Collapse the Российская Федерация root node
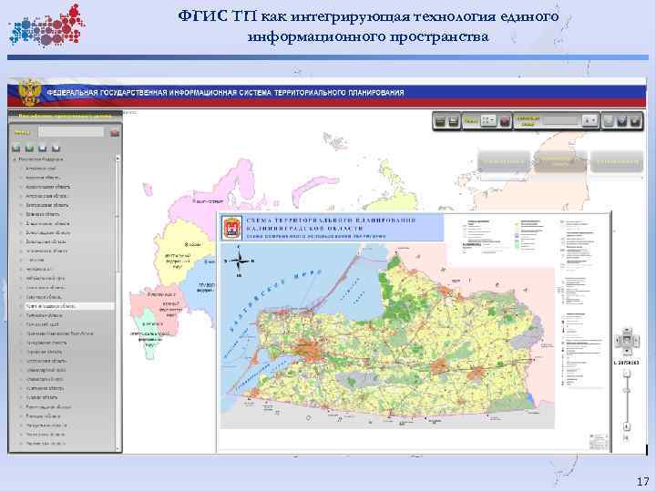656x492 pixels. click(15, 159)
